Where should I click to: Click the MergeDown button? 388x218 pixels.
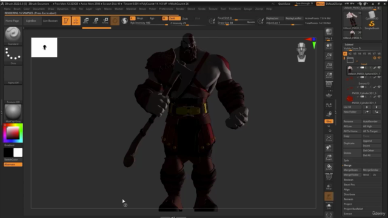pos(352,170)
